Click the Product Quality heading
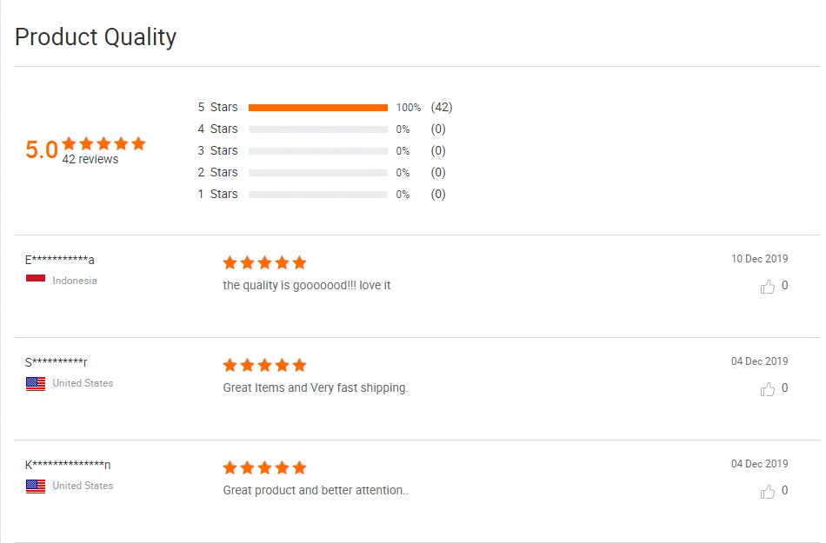This screenshot has height=543, width=826. [x=96, y=37]
